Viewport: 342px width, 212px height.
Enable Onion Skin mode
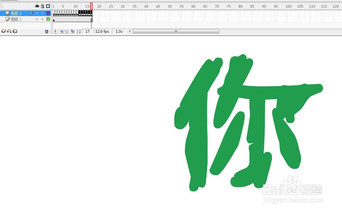61,31
